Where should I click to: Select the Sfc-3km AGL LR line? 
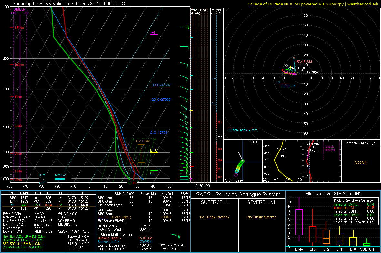click(x=24, y=237)
